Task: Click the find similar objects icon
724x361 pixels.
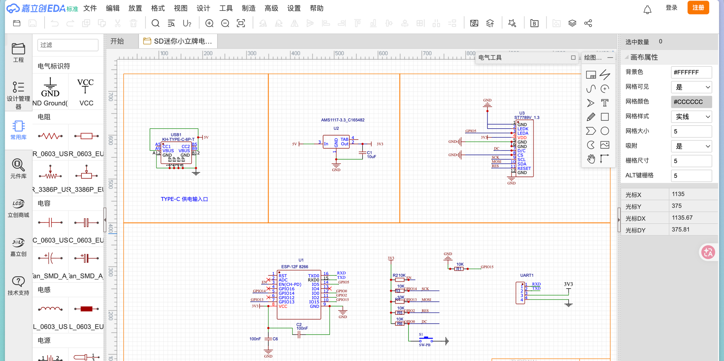Action: click(171, 23)
